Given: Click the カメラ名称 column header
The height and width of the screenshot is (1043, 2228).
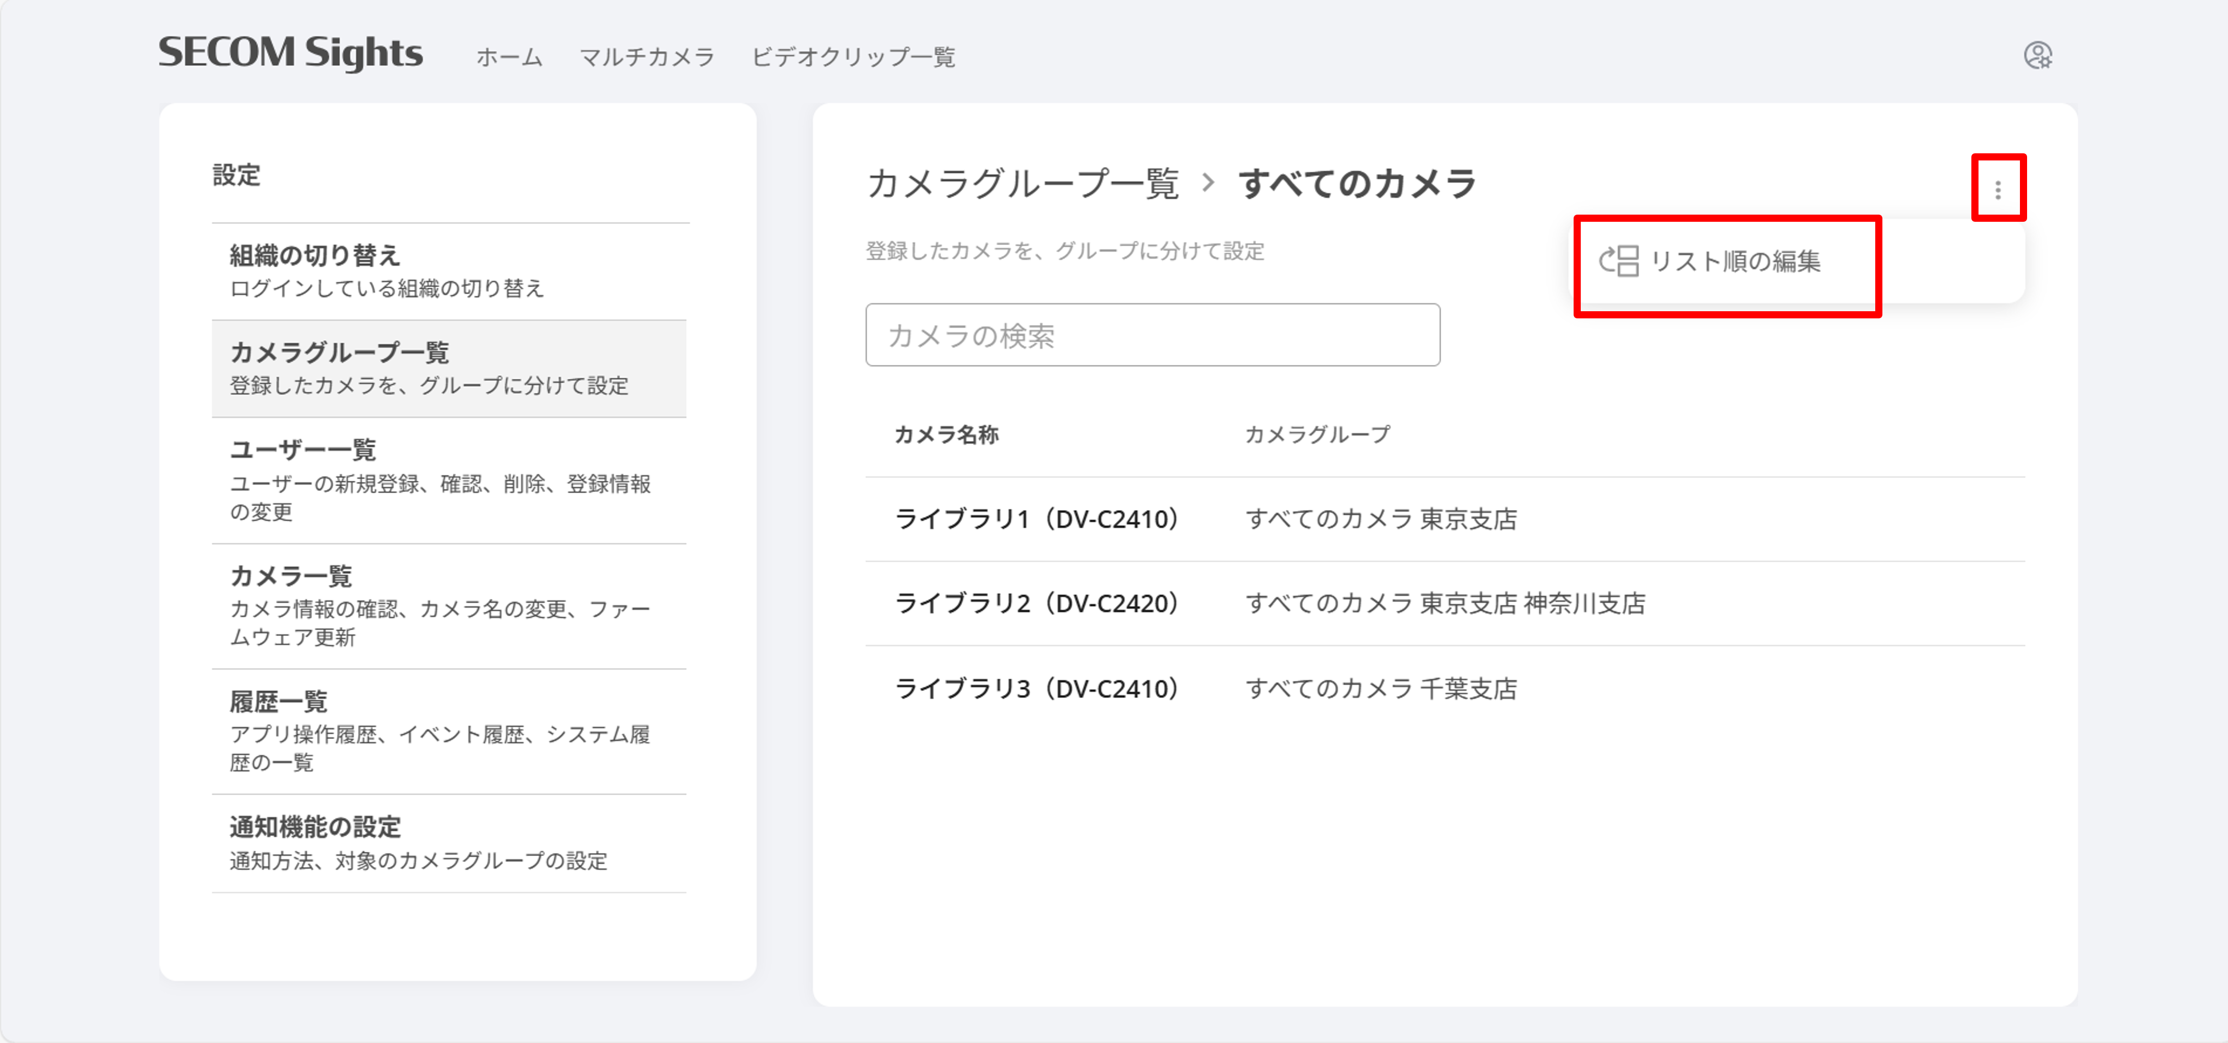Looking at the screenshot, I should pos(946,434).
